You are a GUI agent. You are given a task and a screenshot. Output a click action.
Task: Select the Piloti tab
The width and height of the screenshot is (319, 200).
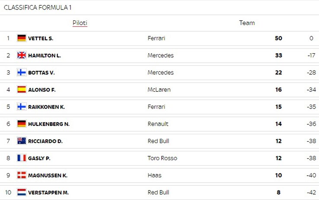(80, 23)
